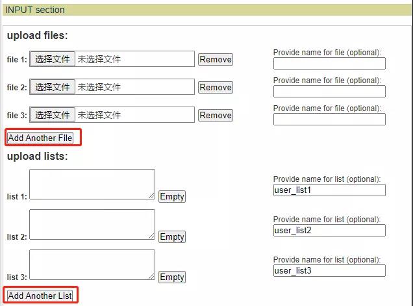Remove the file 3 entry
This screenshot has height=306, width=413.
(216, 116)
